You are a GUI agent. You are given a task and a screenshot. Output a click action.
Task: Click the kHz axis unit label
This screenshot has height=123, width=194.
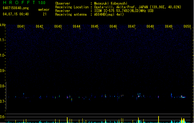pyautogui.click(x=3, y=25)
